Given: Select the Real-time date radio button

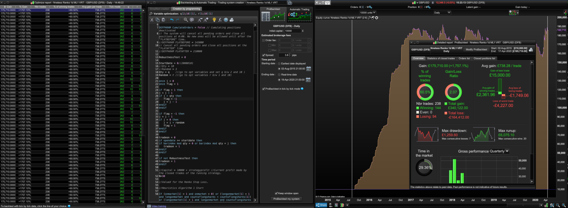Looking at the screenshot, I should click(x=279, y=75).
